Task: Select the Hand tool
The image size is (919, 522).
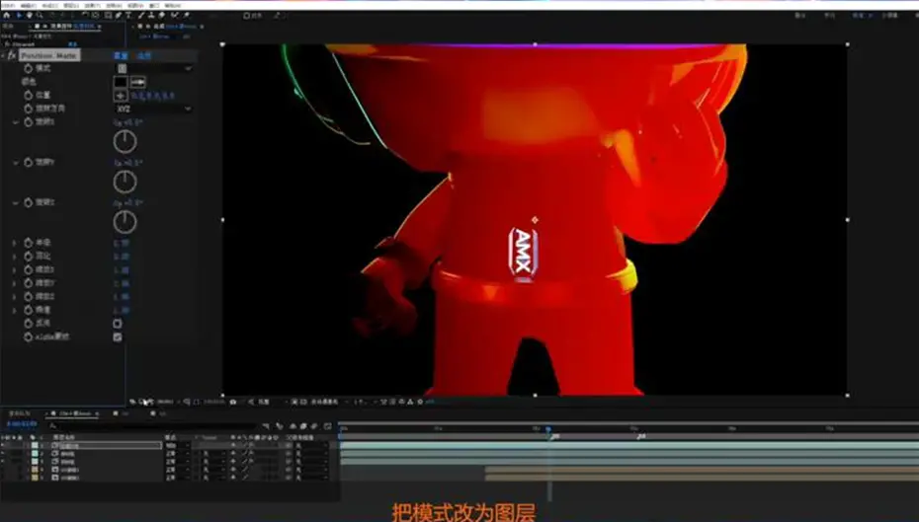Action: [x=29, y=15]
